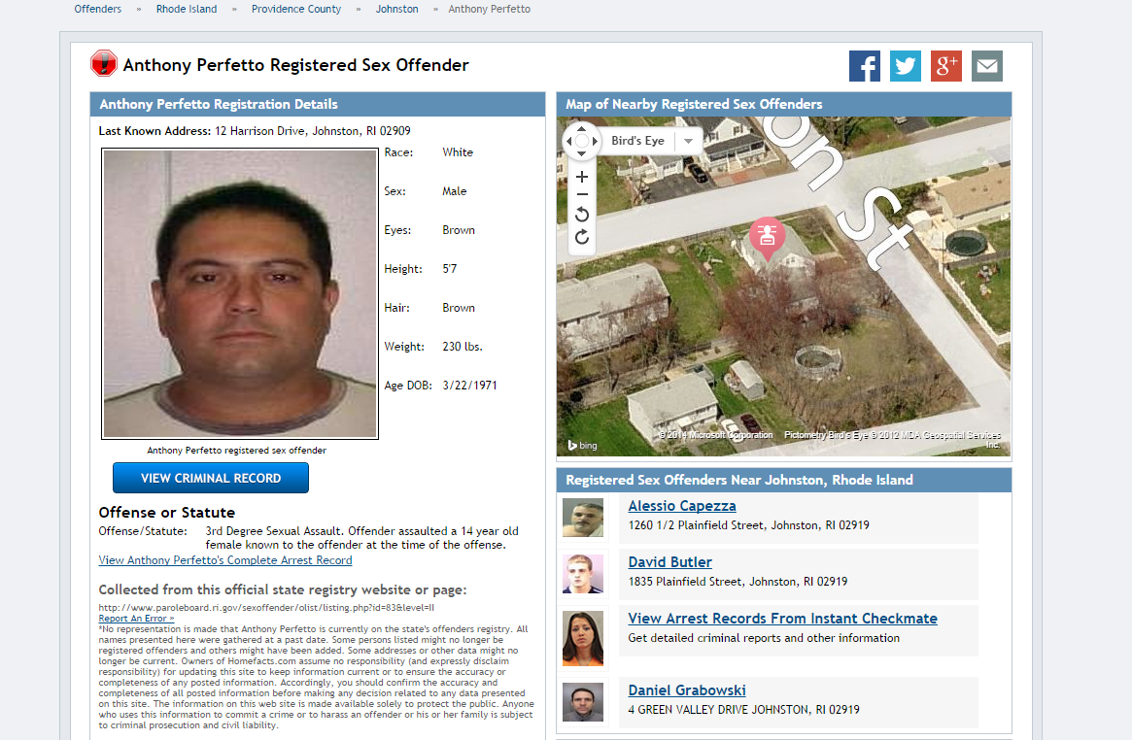Screen dimensions: 1132x740
Task: Open the View Arrest Records From Instant Checkmate link
Action: (782, 618)
